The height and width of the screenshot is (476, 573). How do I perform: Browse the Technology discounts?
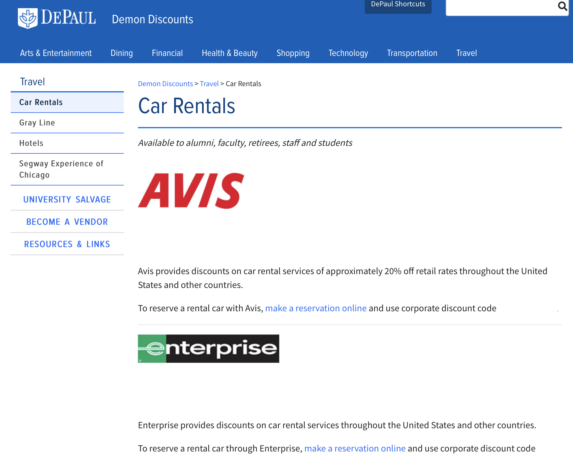point(348,53)
